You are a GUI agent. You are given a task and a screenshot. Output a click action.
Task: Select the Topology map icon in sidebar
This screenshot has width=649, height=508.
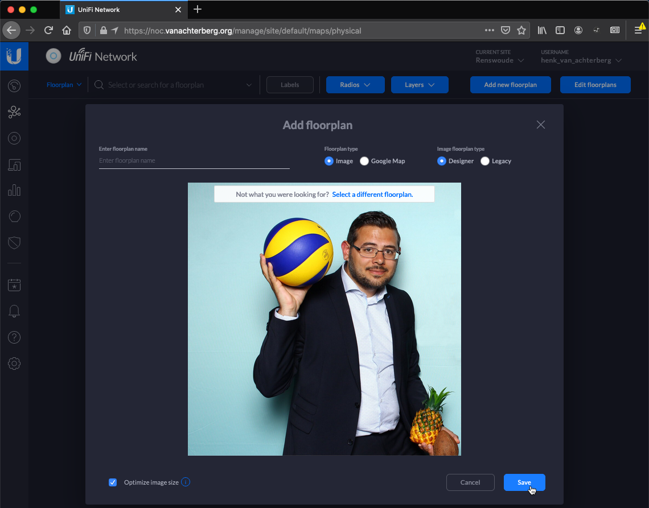click(14, 112)
